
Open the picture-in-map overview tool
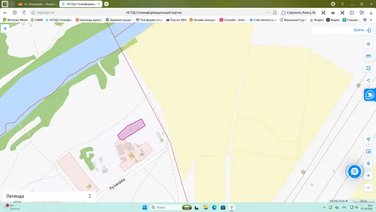(x=368, y=151)
